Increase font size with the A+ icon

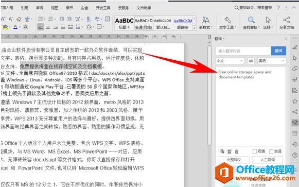pos(3,19)
